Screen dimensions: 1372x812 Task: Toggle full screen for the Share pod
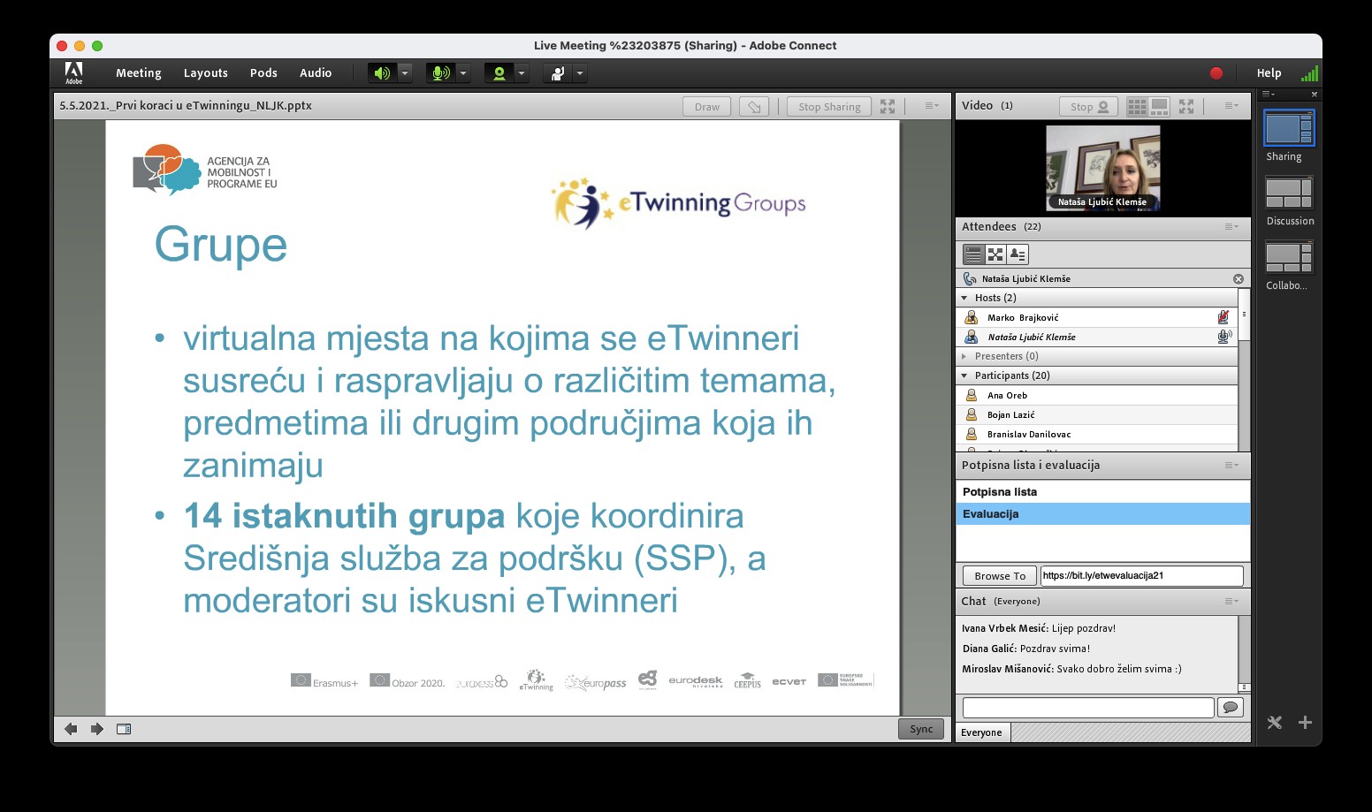point(888,106)
